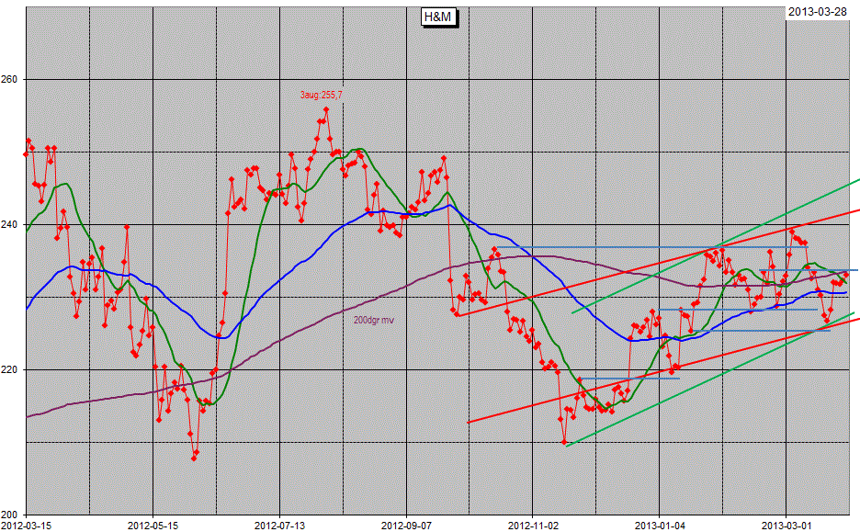Click the H&M chart title box
Viewport: 860px width, 532px height.
[x=437, y=17]
